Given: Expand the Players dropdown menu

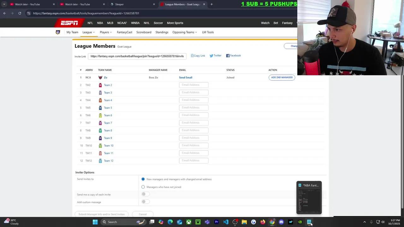Looking at the screenshot, I should (x=106, y=32).
